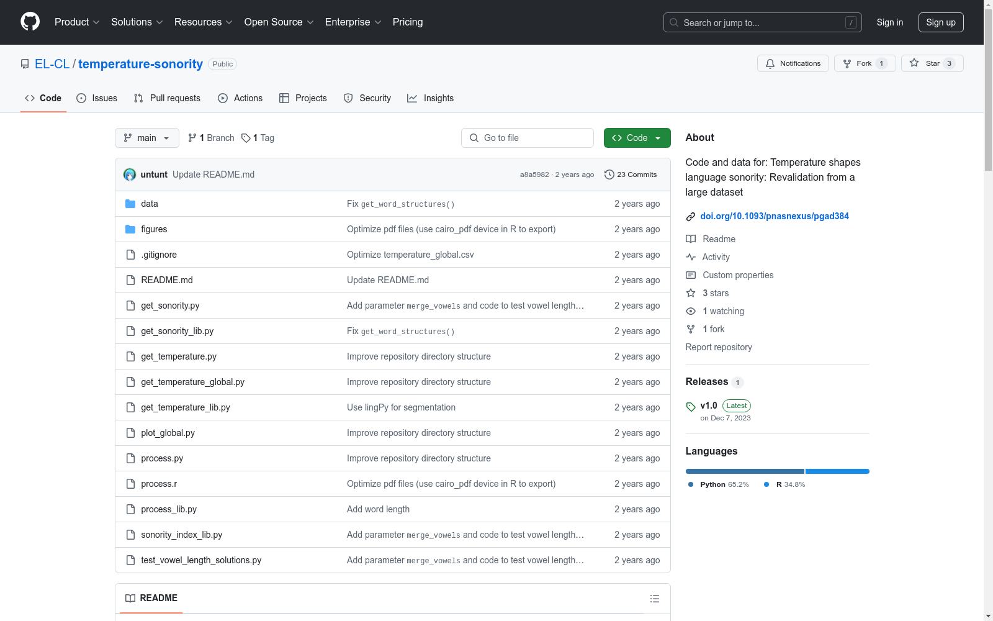Switch to the Insights tab
The image size is (993, 621).
[x=431, y=98]
